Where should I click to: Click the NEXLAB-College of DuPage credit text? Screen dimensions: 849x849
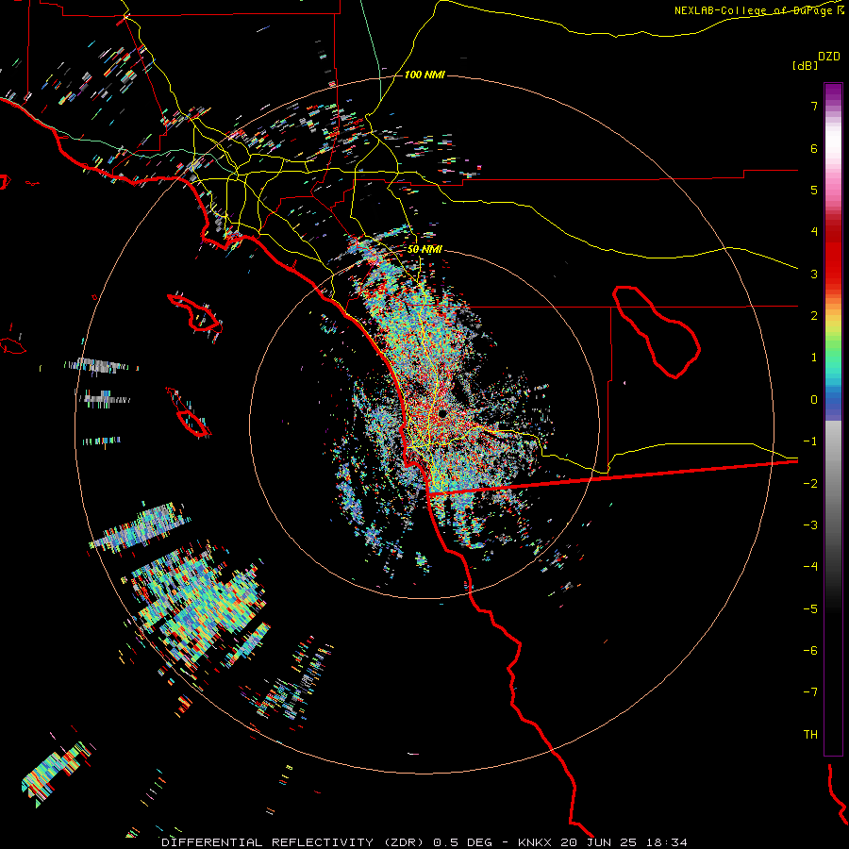[758, 10]
